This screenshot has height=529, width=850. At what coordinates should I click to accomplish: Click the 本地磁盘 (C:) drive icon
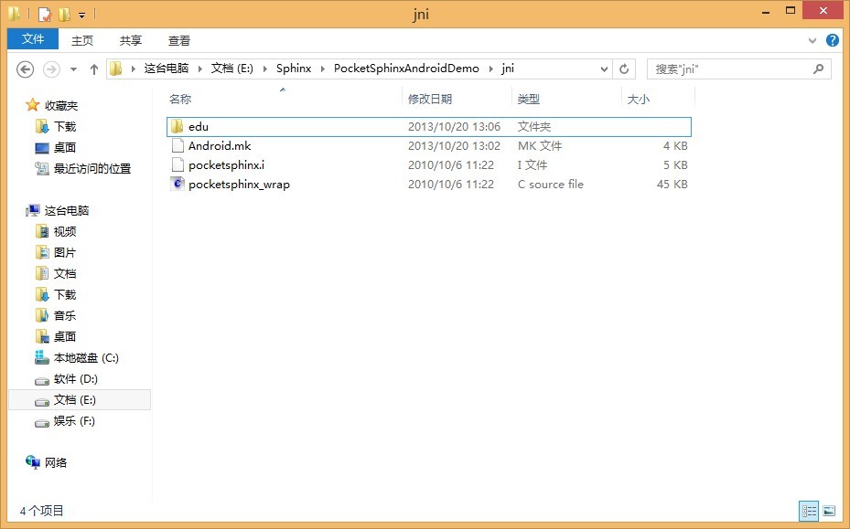click(42, 357)
